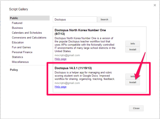Image resolution: width=160 pixels, height=119 pixels.
Task: Open the Featured scripts category
Action: [17, 23]
